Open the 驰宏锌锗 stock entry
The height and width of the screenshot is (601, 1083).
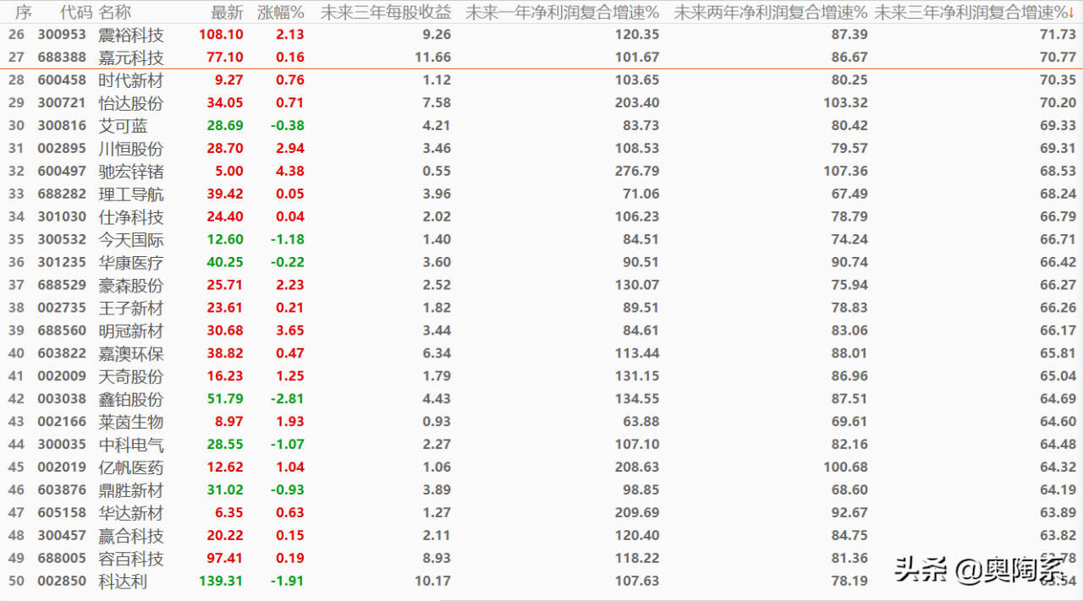[131, 172]
